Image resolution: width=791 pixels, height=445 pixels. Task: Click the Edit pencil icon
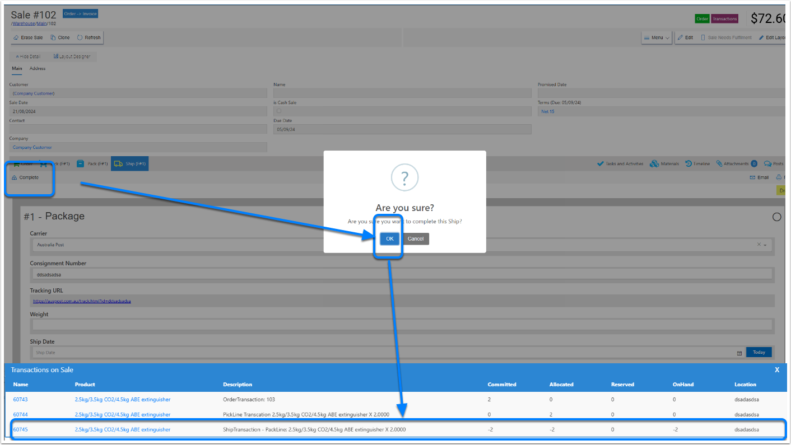click(680, 38)
